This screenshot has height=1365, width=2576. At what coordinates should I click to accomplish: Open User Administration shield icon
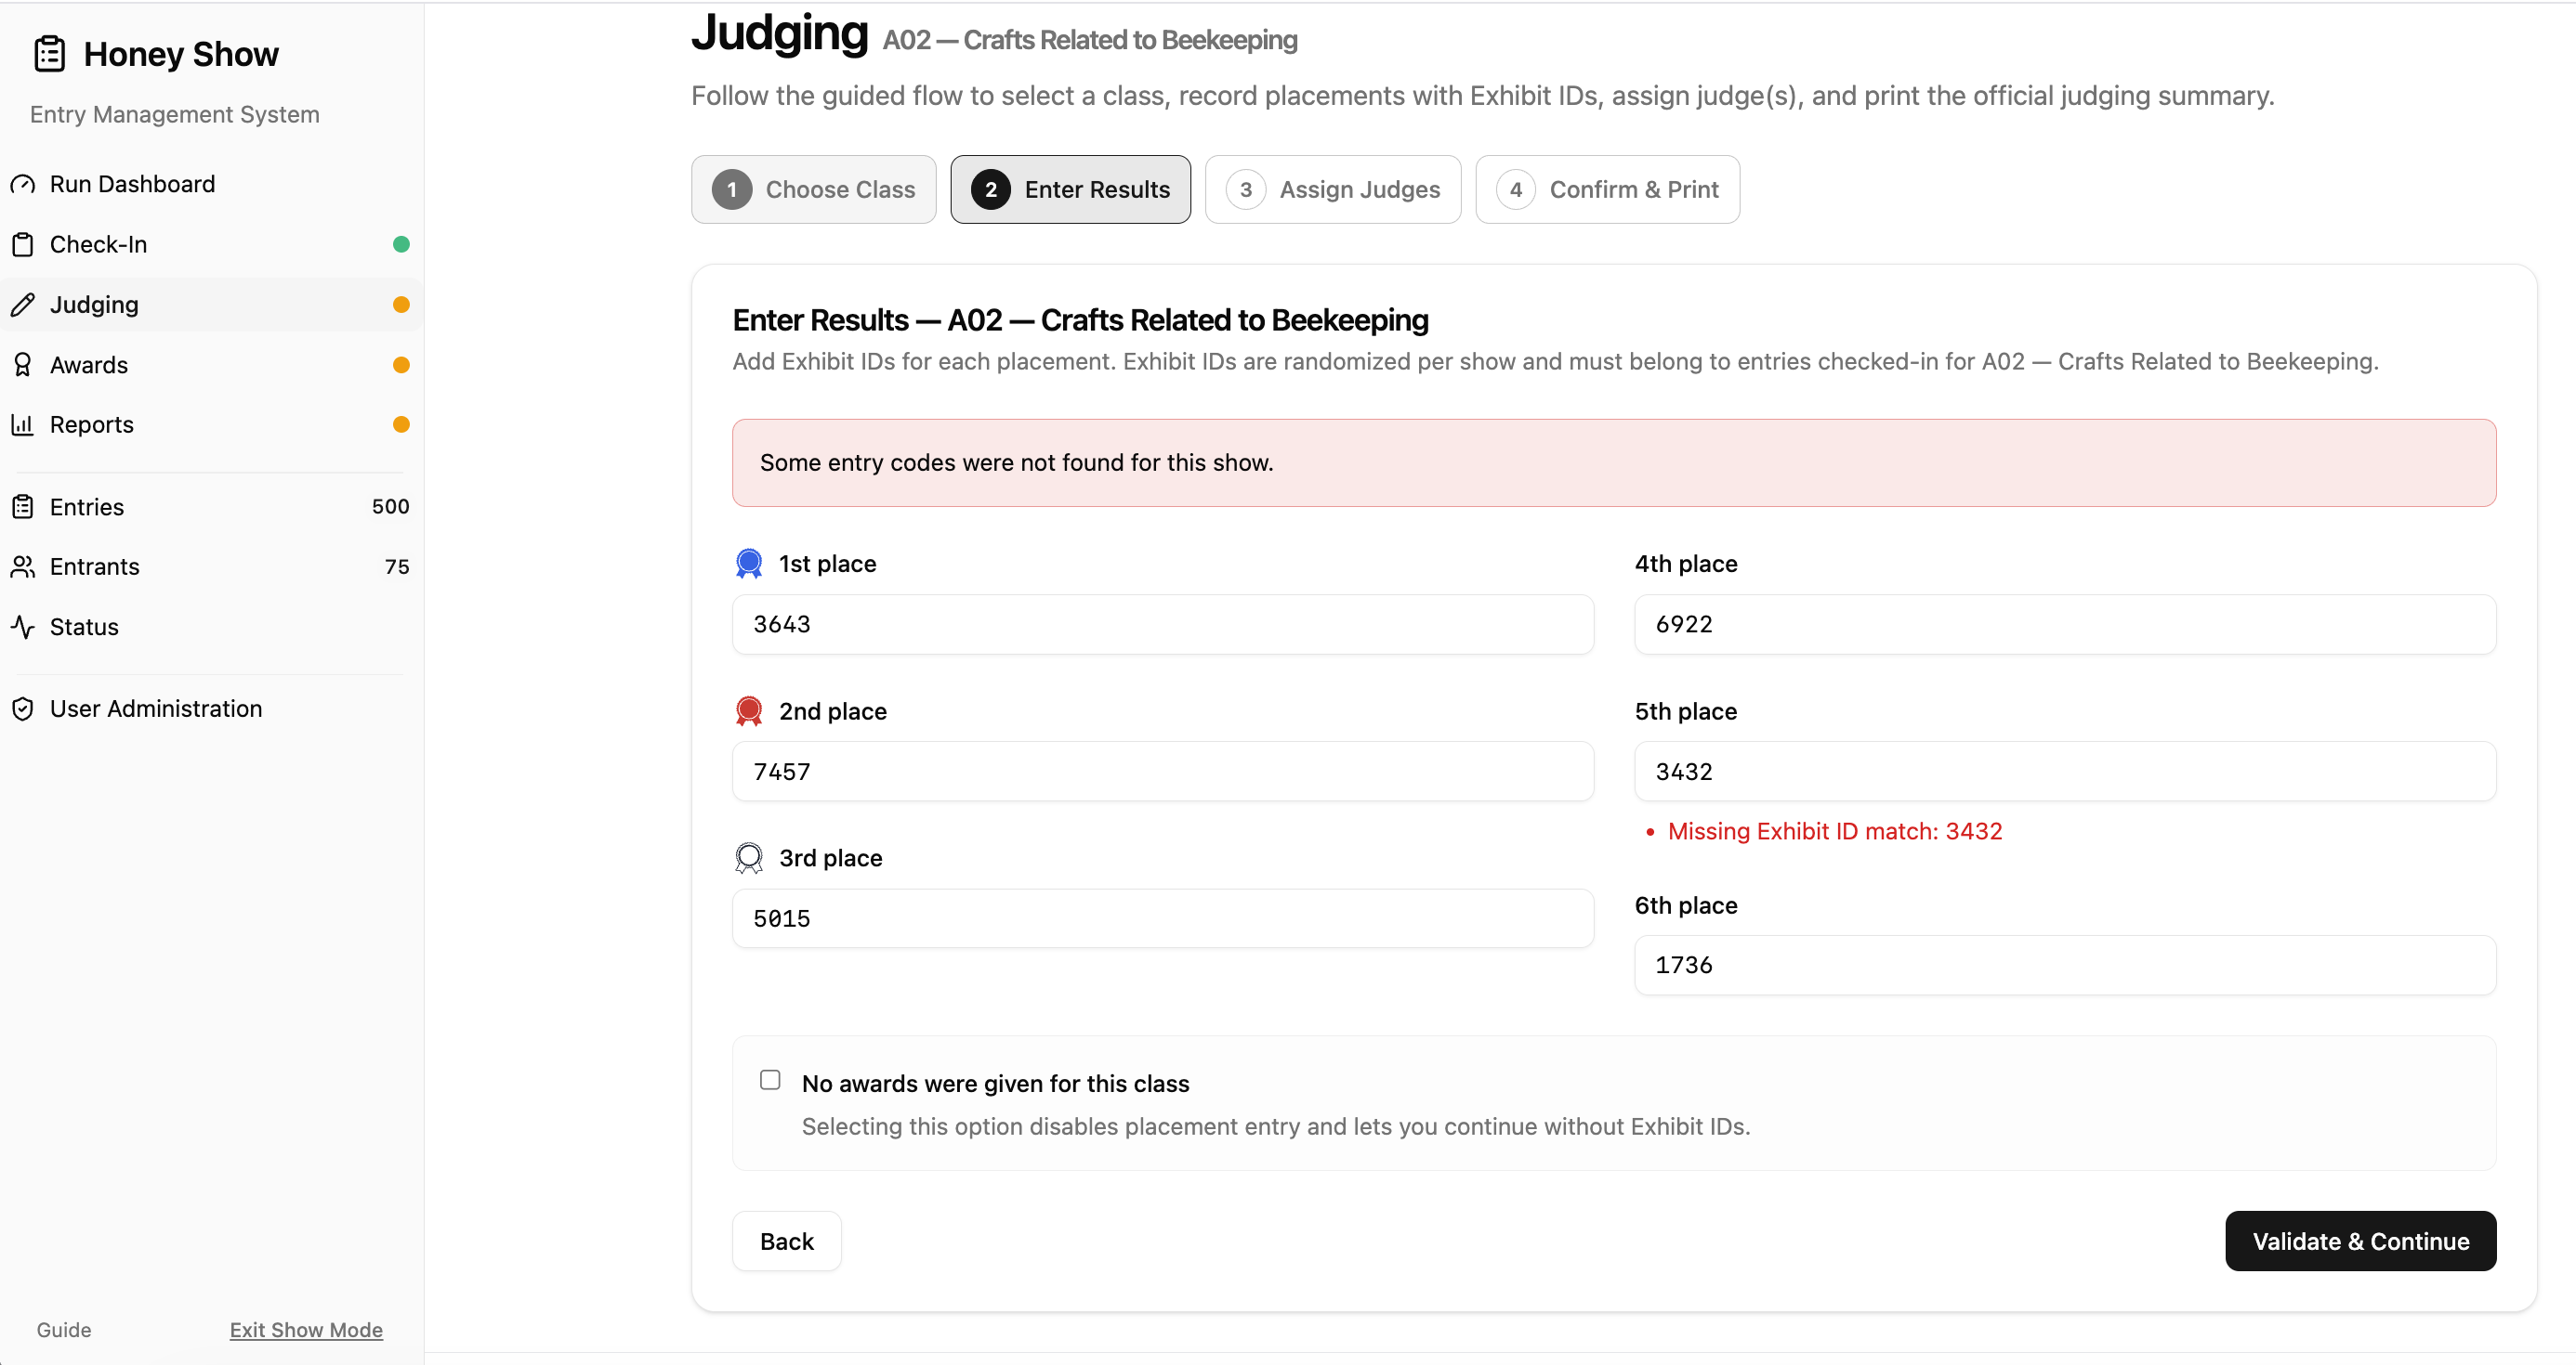[23, 708]
